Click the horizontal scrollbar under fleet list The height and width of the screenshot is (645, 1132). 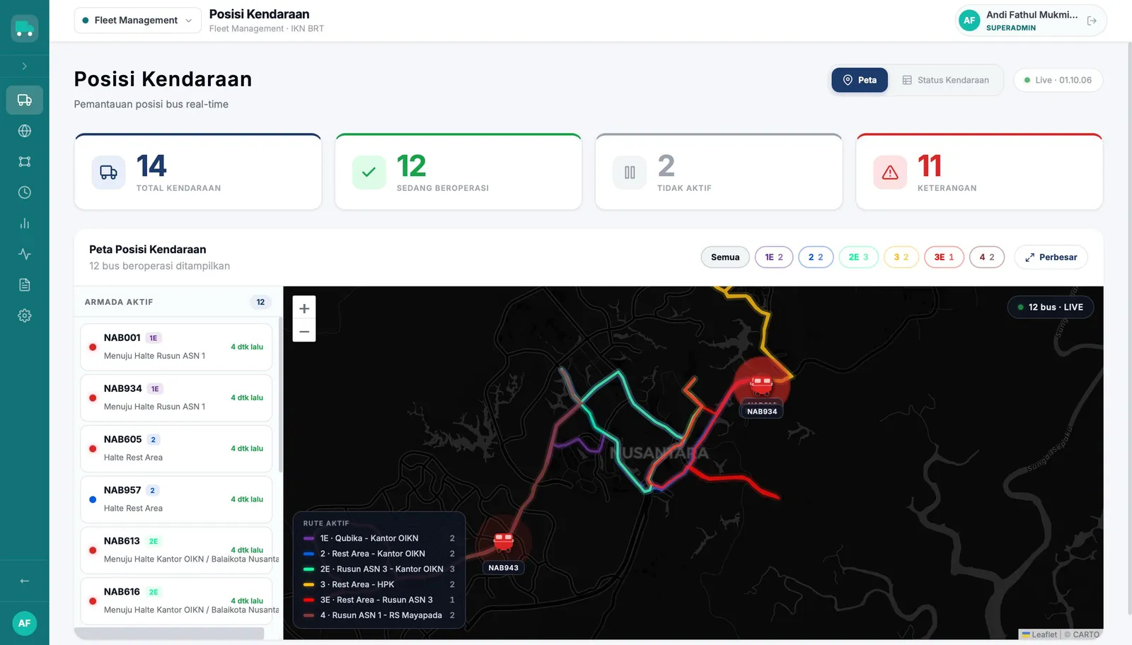coord(169,634)
